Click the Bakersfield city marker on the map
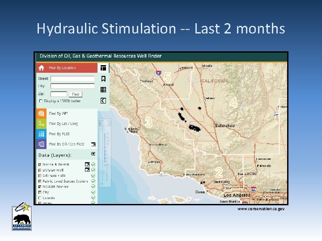This screenshot has width=322, height=241. (x=216, y=123)
